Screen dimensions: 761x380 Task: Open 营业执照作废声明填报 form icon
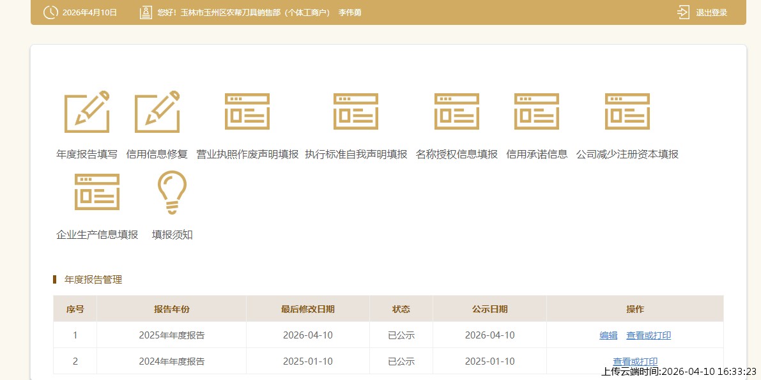247,112
